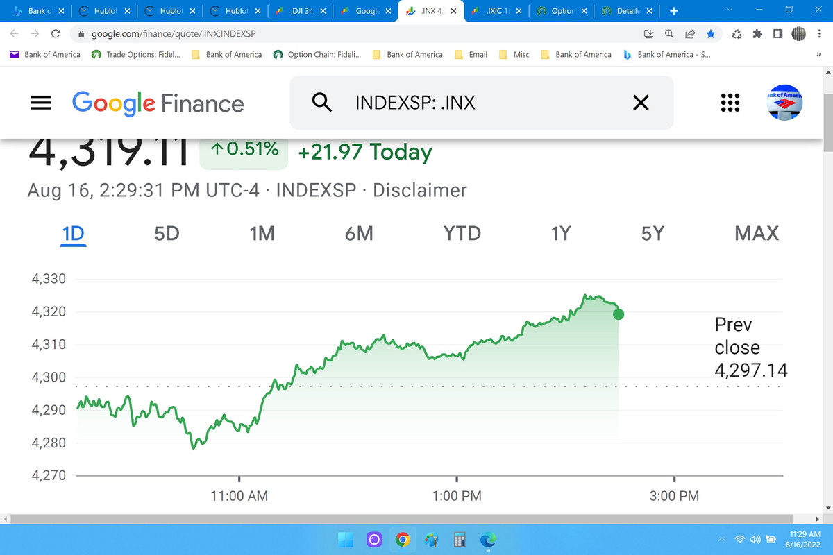The height and width of the screenshot is (555, 833).
Task: Open the Calculator taskbar icon
Action: [x=459, y=539]
